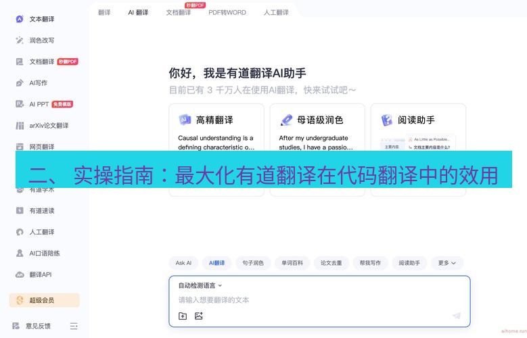Click the 免费模版 badge beside AI PPT

(x=62, y=104)
